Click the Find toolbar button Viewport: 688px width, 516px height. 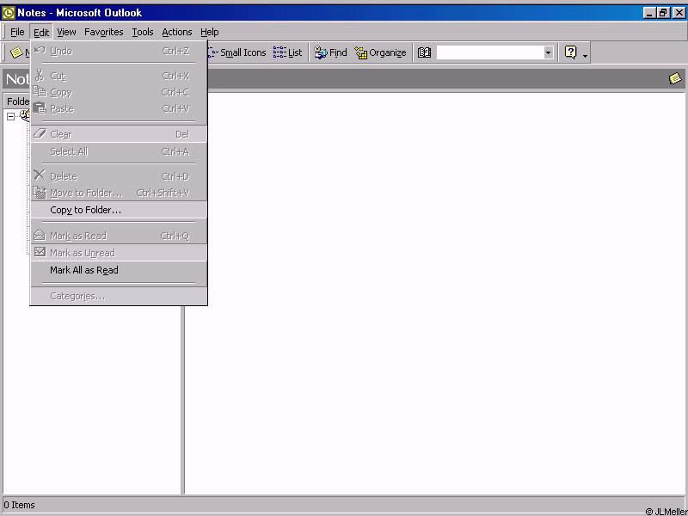pyautogui.click(x=330, y=52)
